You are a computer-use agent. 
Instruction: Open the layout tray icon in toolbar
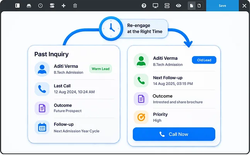click(29, 6)
